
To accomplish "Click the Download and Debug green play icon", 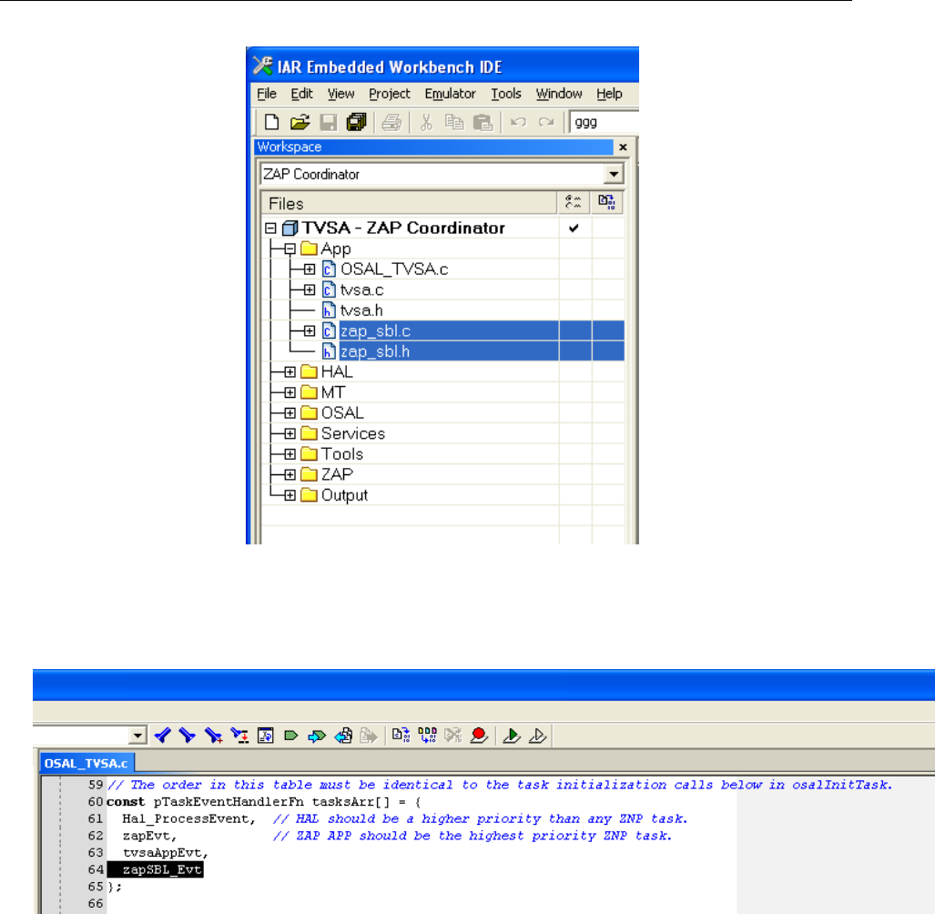I will pyautogui.click(x=512, y=736).
